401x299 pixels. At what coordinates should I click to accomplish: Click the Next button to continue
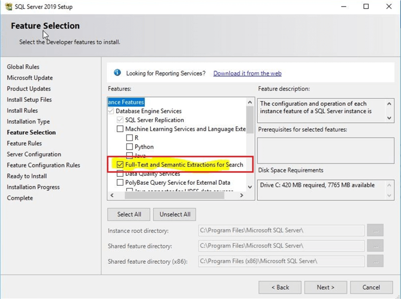click(325, 287)
